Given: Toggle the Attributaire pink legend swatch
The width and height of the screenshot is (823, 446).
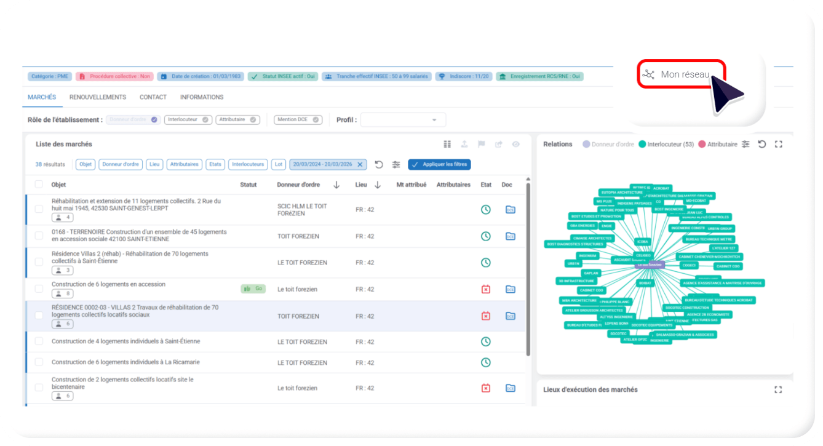Looking at the screenshot, I should pos(702,144).
